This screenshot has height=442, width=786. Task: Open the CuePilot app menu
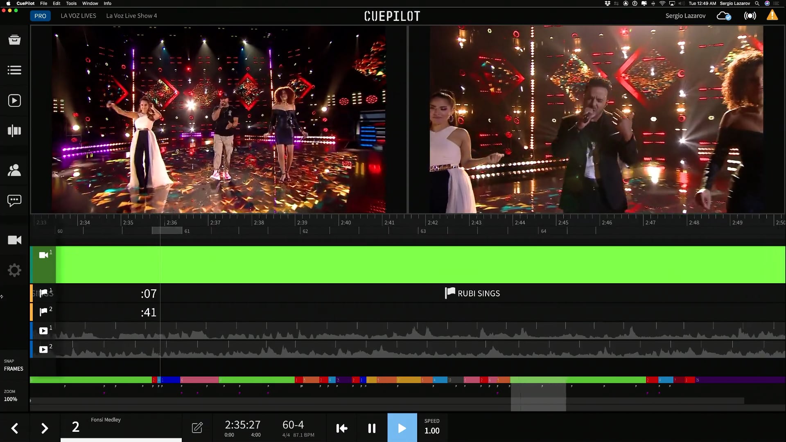25,3
